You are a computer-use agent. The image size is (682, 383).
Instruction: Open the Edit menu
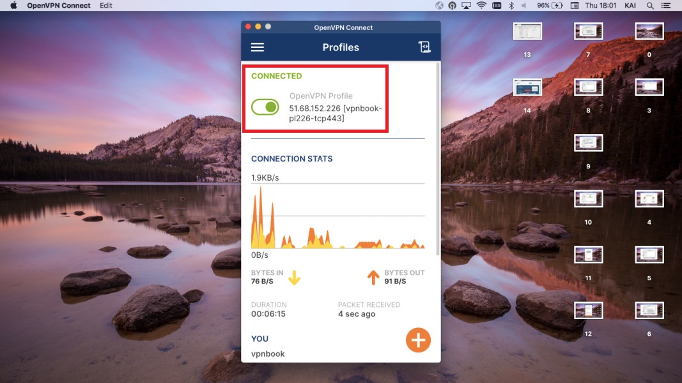coord(106,6)
